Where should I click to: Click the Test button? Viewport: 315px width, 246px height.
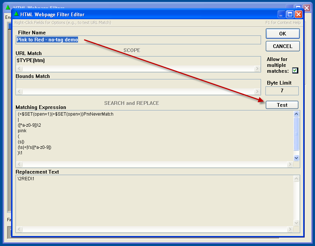tap(282, 105)
